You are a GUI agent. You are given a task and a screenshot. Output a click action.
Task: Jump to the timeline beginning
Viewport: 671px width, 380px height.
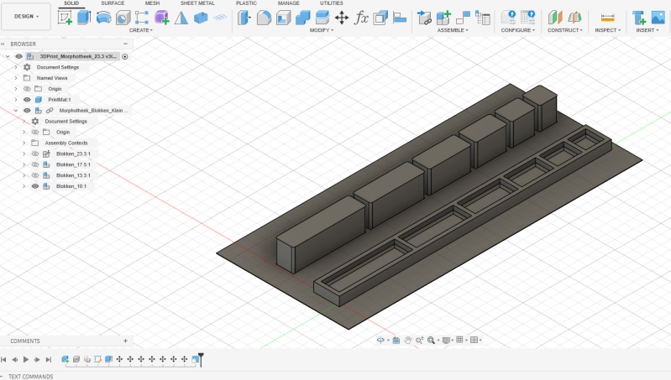4,360
